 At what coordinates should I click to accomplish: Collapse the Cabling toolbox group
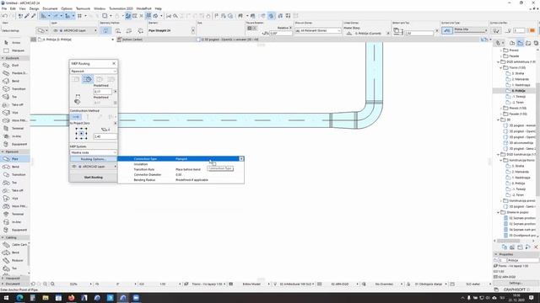(3, 237)
